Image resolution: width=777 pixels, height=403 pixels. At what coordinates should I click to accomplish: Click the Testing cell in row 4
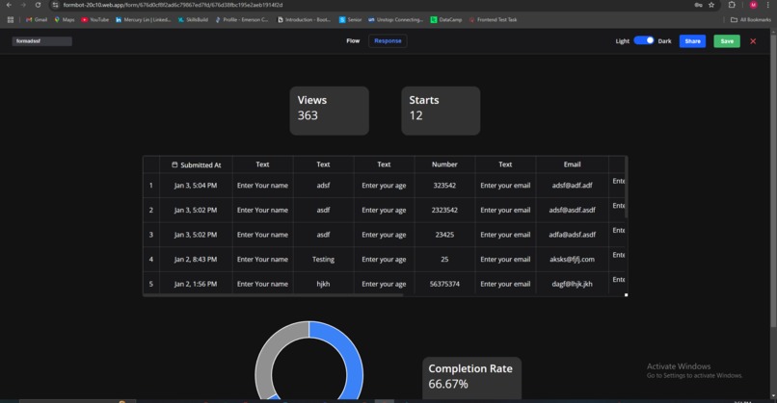point(323,259)
